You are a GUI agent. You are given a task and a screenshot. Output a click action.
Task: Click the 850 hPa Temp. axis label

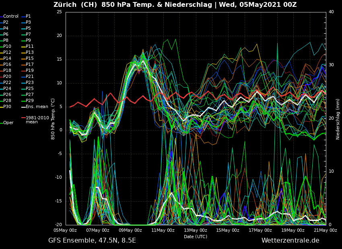[x=53, y=119]
